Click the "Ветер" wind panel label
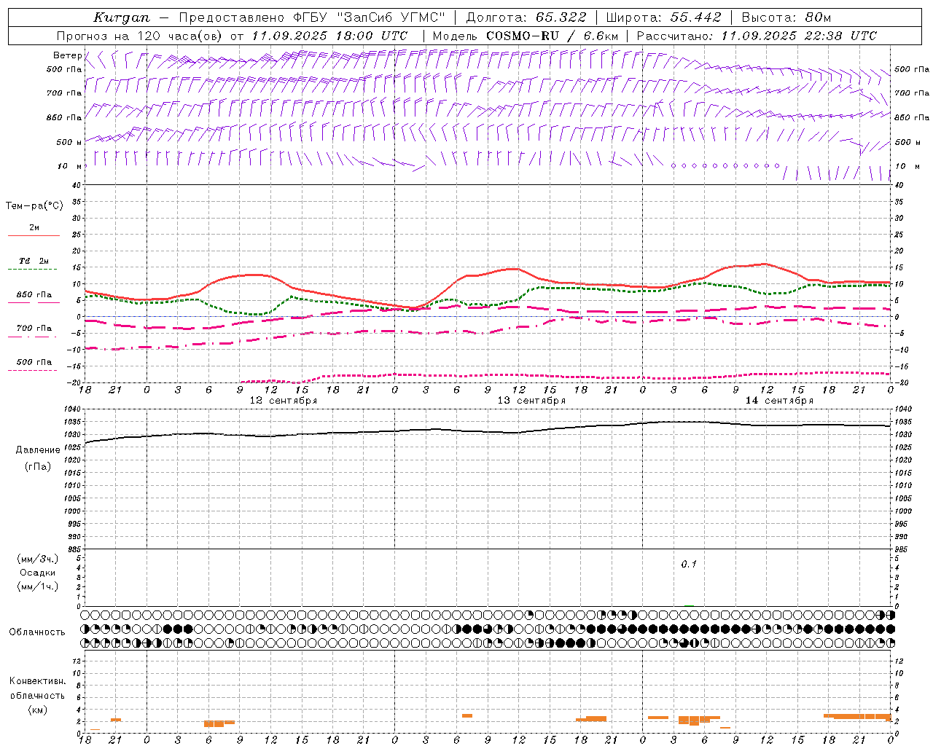Viewport: 933px width, 746px height. [x=67, y=55]
